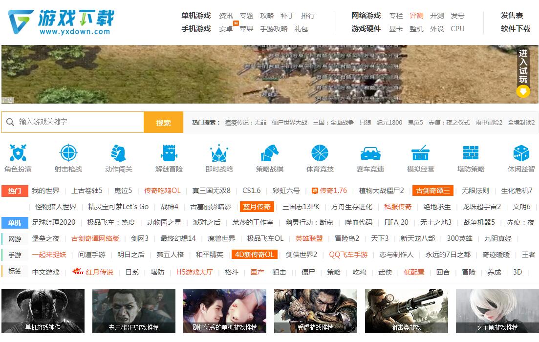
Task: Open the 即时战略 real-time strategy category
Action: pyautogui.click(x=219, y=153)
